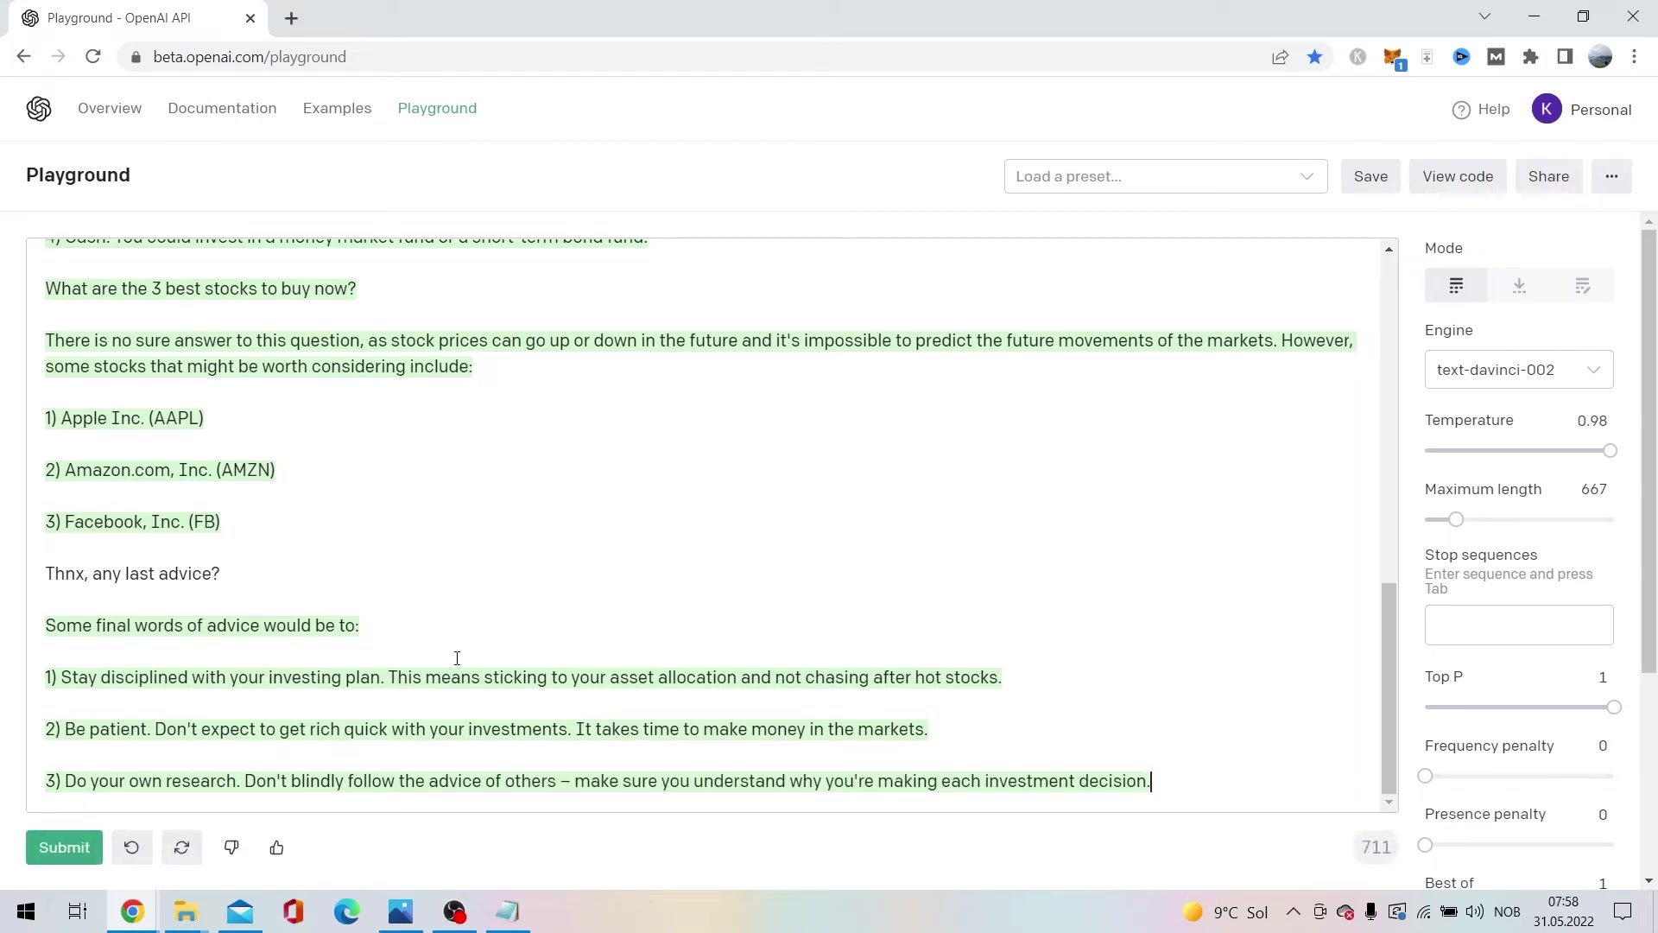Open the Personal account avatar
1658x933 pixels.
coord(1547,109)
